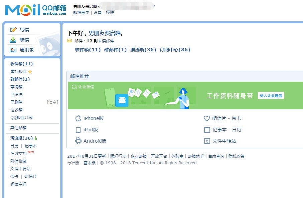Viewport: 303px width, 198px height.
Task: Click 订阅中心(86) link
Action: point(175,50)
